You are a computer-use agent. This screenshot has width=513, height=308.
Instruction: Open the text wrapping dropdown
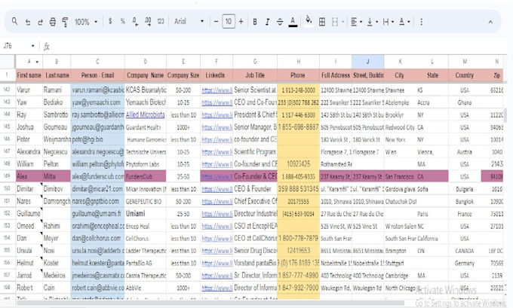tap(388, 22)
